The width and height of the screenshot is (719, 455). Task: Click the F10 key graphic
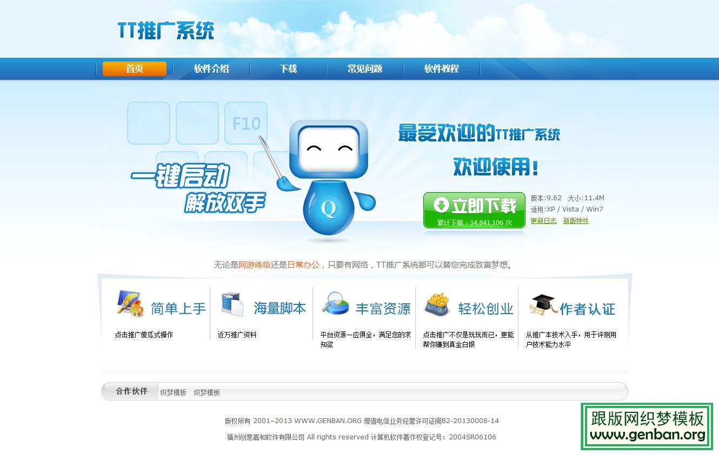coord(246,123)
